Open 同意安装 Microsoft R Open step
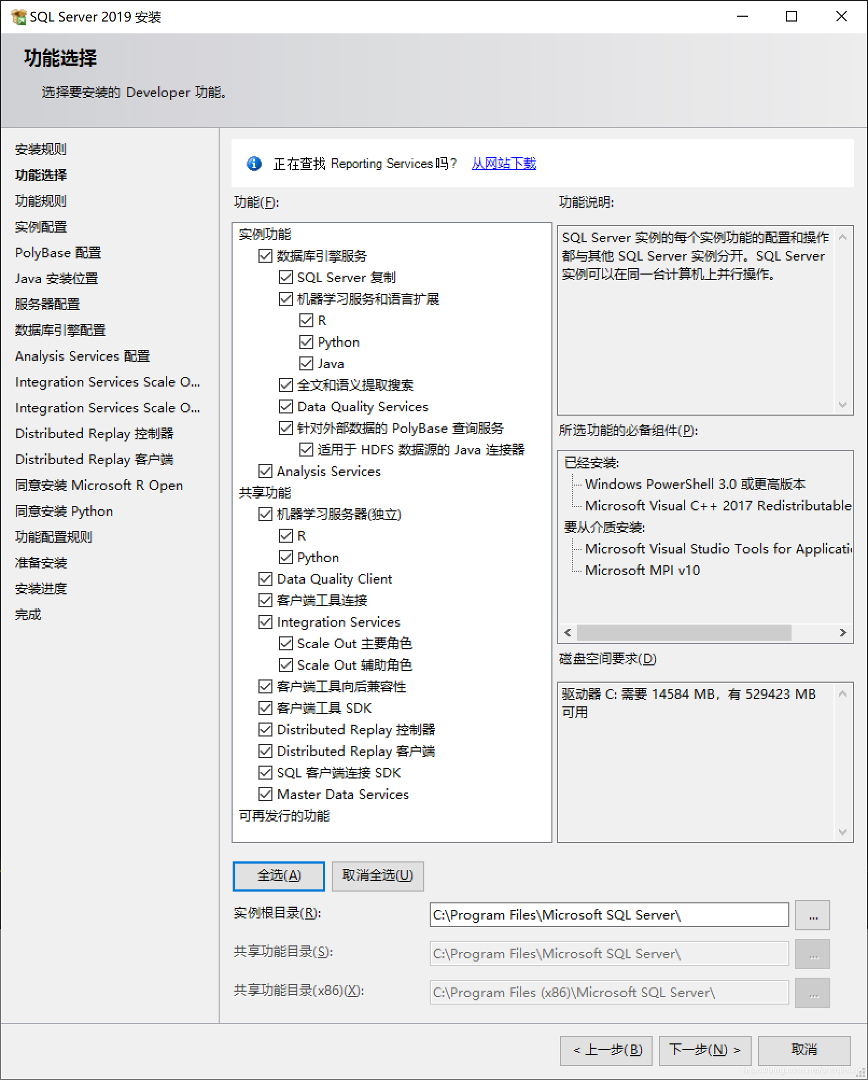Image resolution: width=868 pixels, height=1080 pixels. [x=99, y=485]
